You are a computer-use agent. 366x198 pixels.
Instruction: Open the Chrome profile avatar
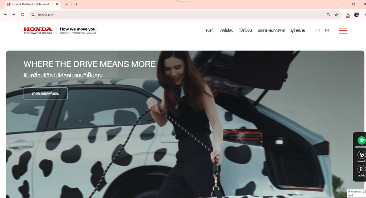pos(356,15)
